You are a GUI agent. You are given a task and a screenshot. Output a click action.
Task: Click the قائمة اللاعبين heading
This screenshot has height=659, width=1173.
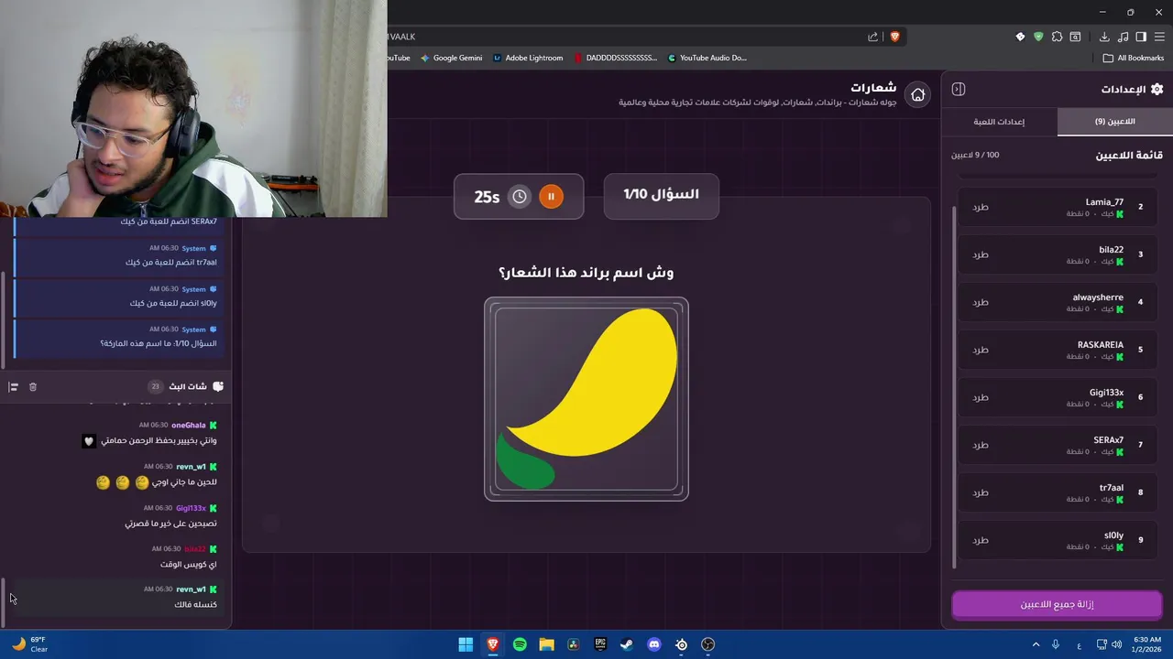[1129, 156]
